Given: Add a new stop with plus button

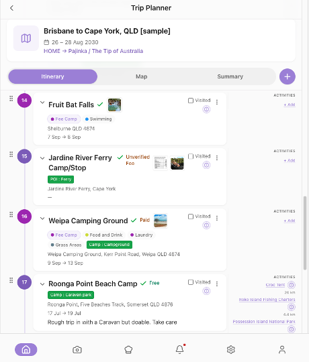Looking at the screenshot, I should point(288,76).
